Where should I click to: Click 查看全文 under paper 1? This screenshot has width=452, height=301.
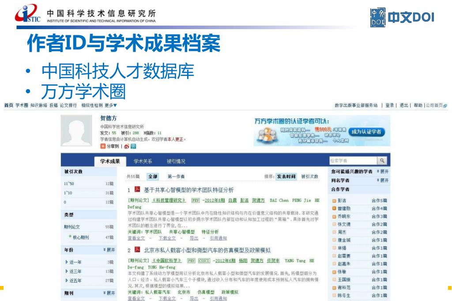(x=136, y=238)
